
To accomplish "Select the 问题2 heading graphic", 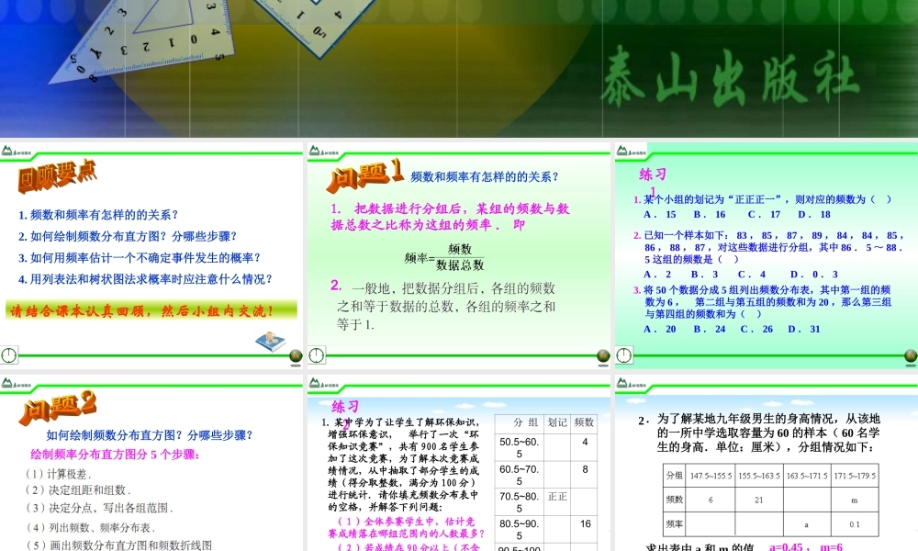I will point(57,407).
